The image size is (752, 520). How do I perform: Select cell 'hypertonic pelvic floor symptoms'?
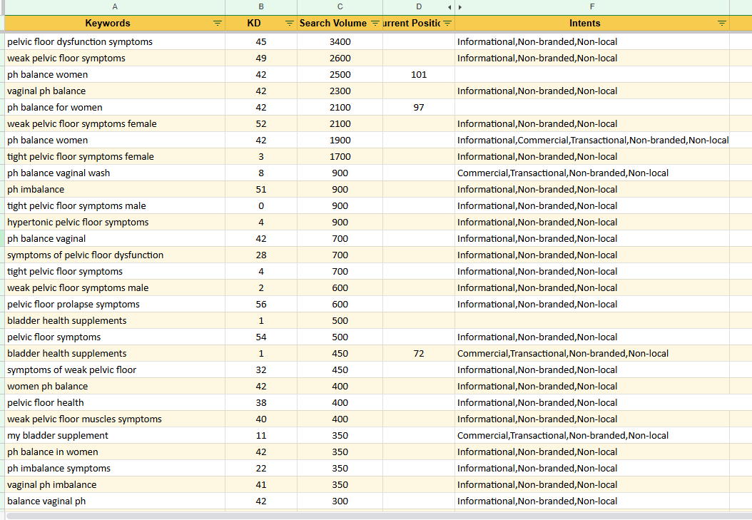pos(115,223)
